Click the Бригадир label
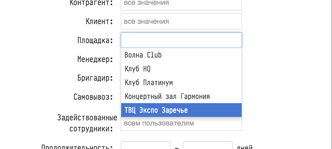 coord(95,78)
